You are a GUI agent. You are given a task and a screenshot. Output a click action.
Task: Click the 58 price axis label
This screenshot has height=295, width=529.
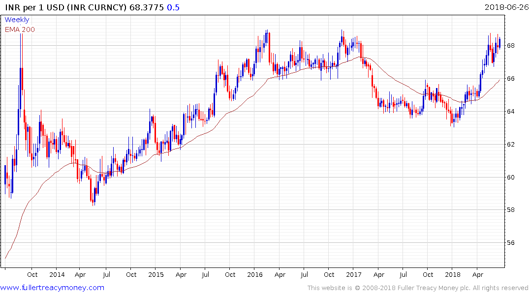tap(510, 210)
